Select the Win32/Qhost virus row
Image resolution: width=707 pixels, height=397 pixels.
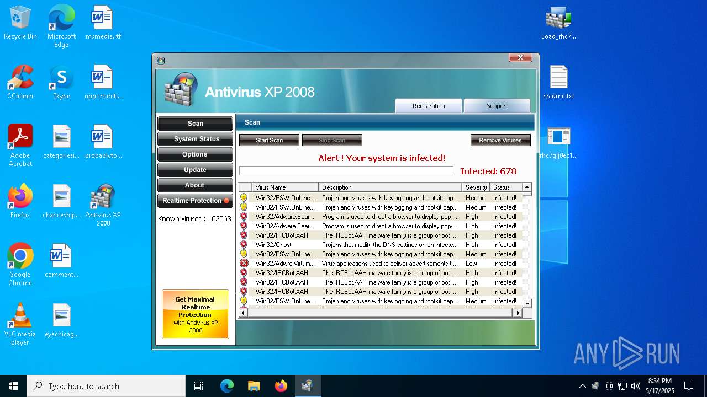point(381,245)
